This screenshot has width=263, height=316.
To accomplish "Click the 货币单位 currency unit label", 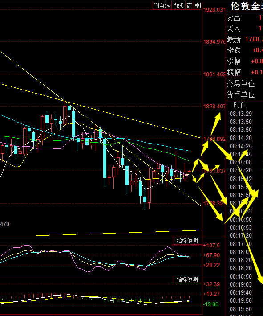I will 240,94.
